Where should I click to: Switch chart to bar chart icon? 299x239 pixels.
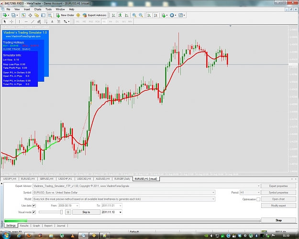click(x=113, y=15)
